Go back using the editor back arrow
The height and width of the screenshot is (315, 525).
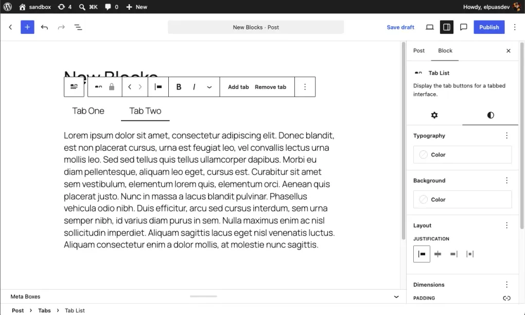pyautogui.click(x=10, y=27)
